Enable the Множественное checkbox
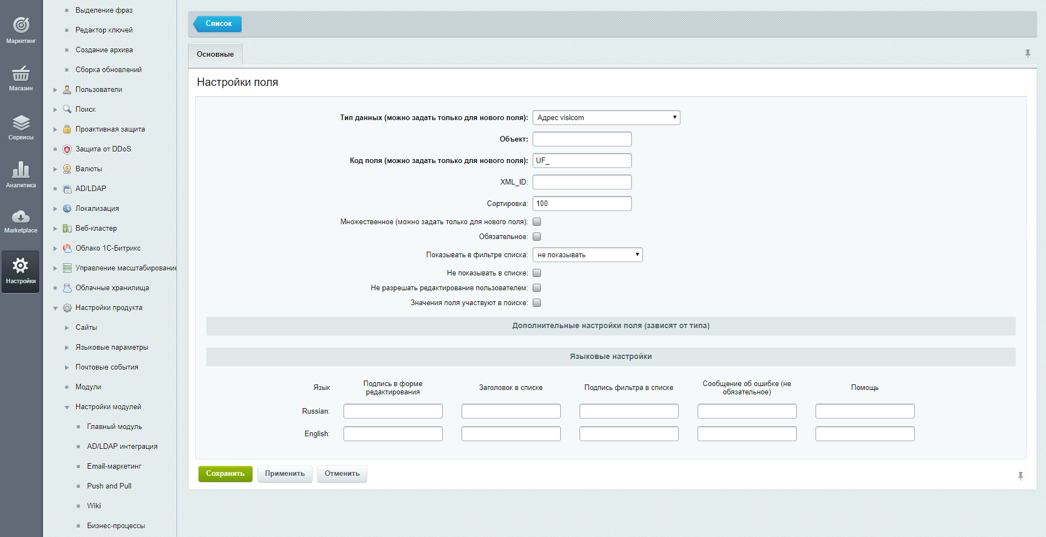This screenshot has height=537, width=1046. click(537, 222)
